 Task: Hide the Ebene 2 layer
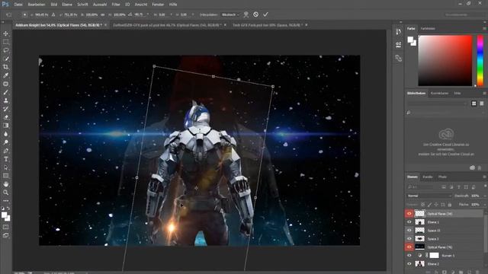pyautogui.click(x=409, y=264)
